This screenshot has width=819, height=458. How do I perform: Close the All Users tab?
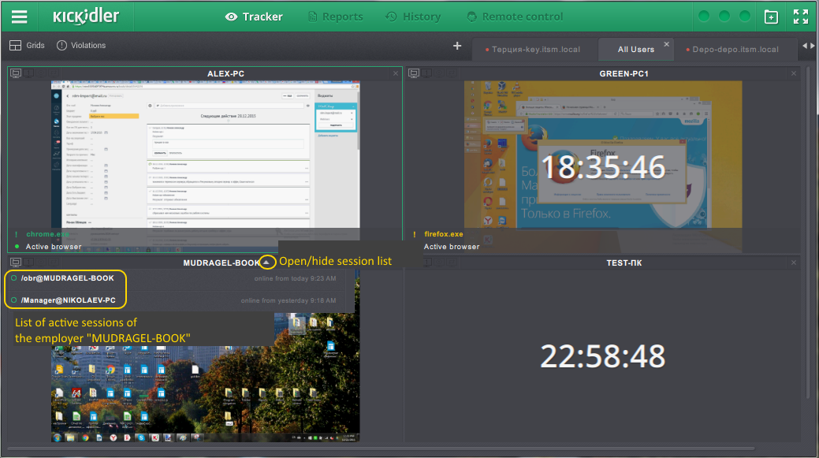(x=667, y=44)
